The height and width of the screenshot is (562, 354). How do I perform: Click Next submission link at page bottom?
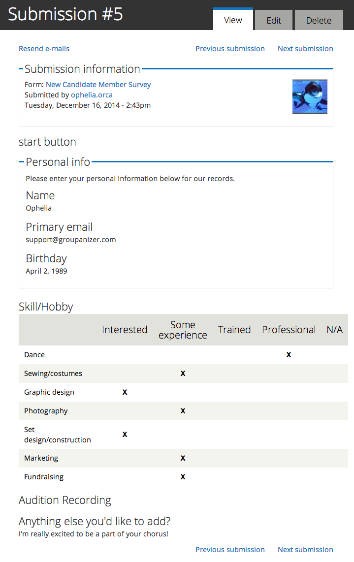(x=305, y=550)
